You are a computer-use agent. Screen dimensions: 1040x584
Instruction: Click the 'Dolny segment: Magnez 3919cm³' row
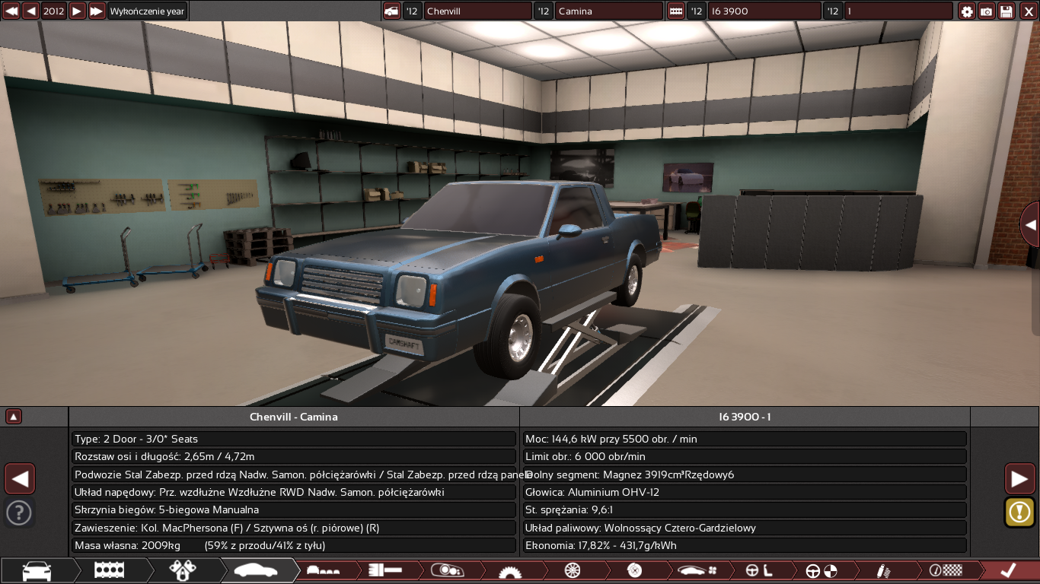coord(745,474)
